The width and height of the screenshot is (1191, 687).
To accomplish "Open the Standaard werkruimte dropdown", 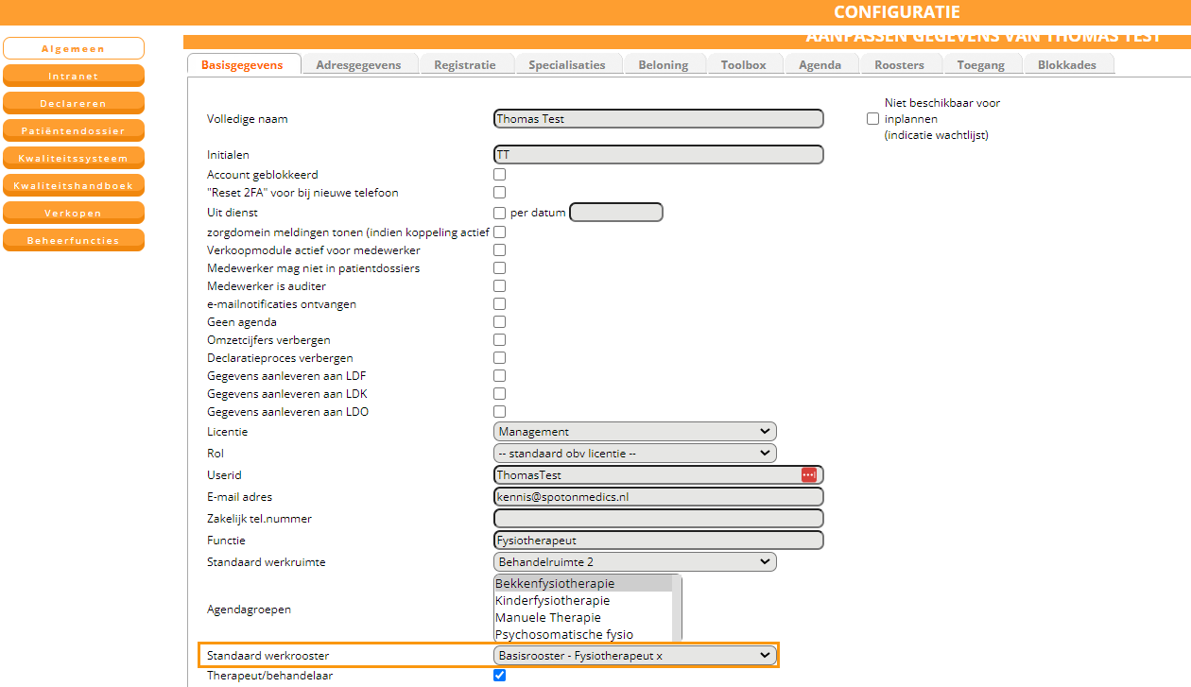I will [634, 562].
